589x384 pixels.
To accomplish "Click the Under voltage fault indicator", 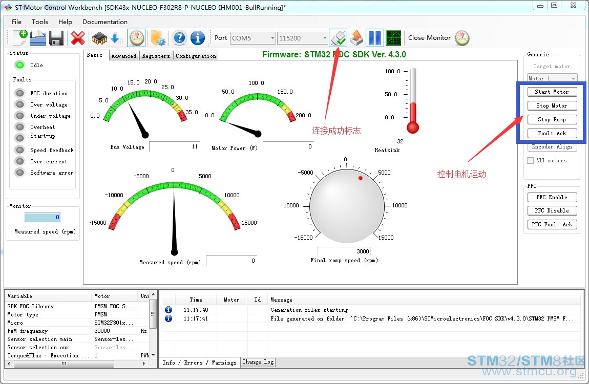I will click(x=20, y=116).
